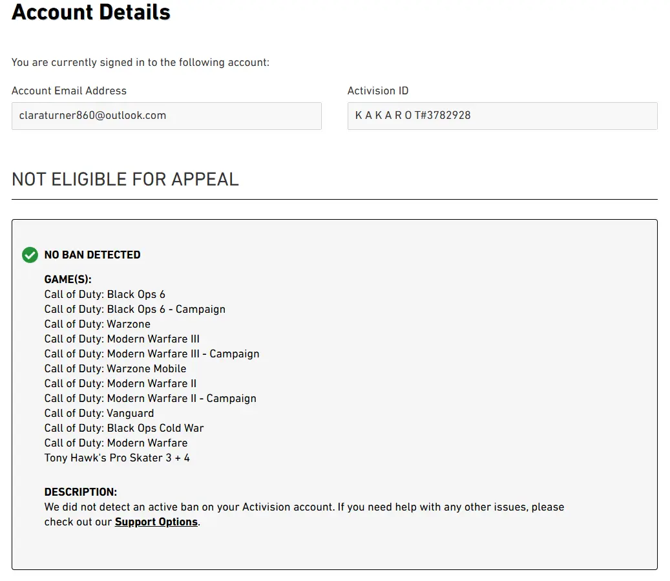Viewport: 670px width, 581px height.
Task: Click the Account Details heading
Action: coord(91,12)
